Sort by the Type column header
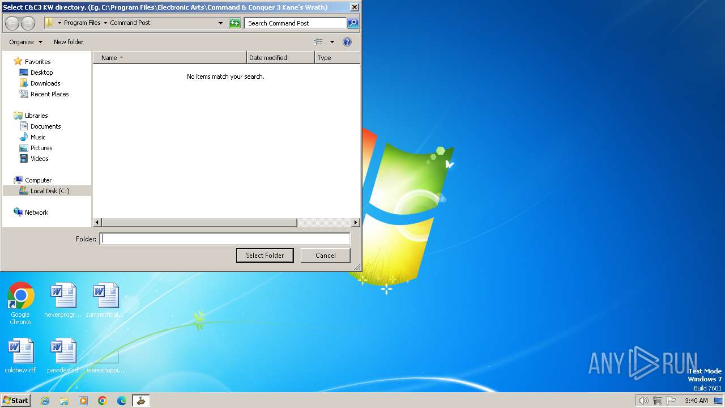This screenshot has width=725, height=408. 337,58
